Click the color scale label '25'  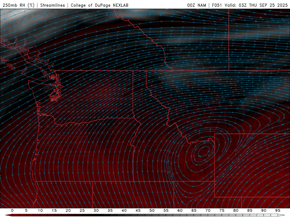tap(82, 210)
